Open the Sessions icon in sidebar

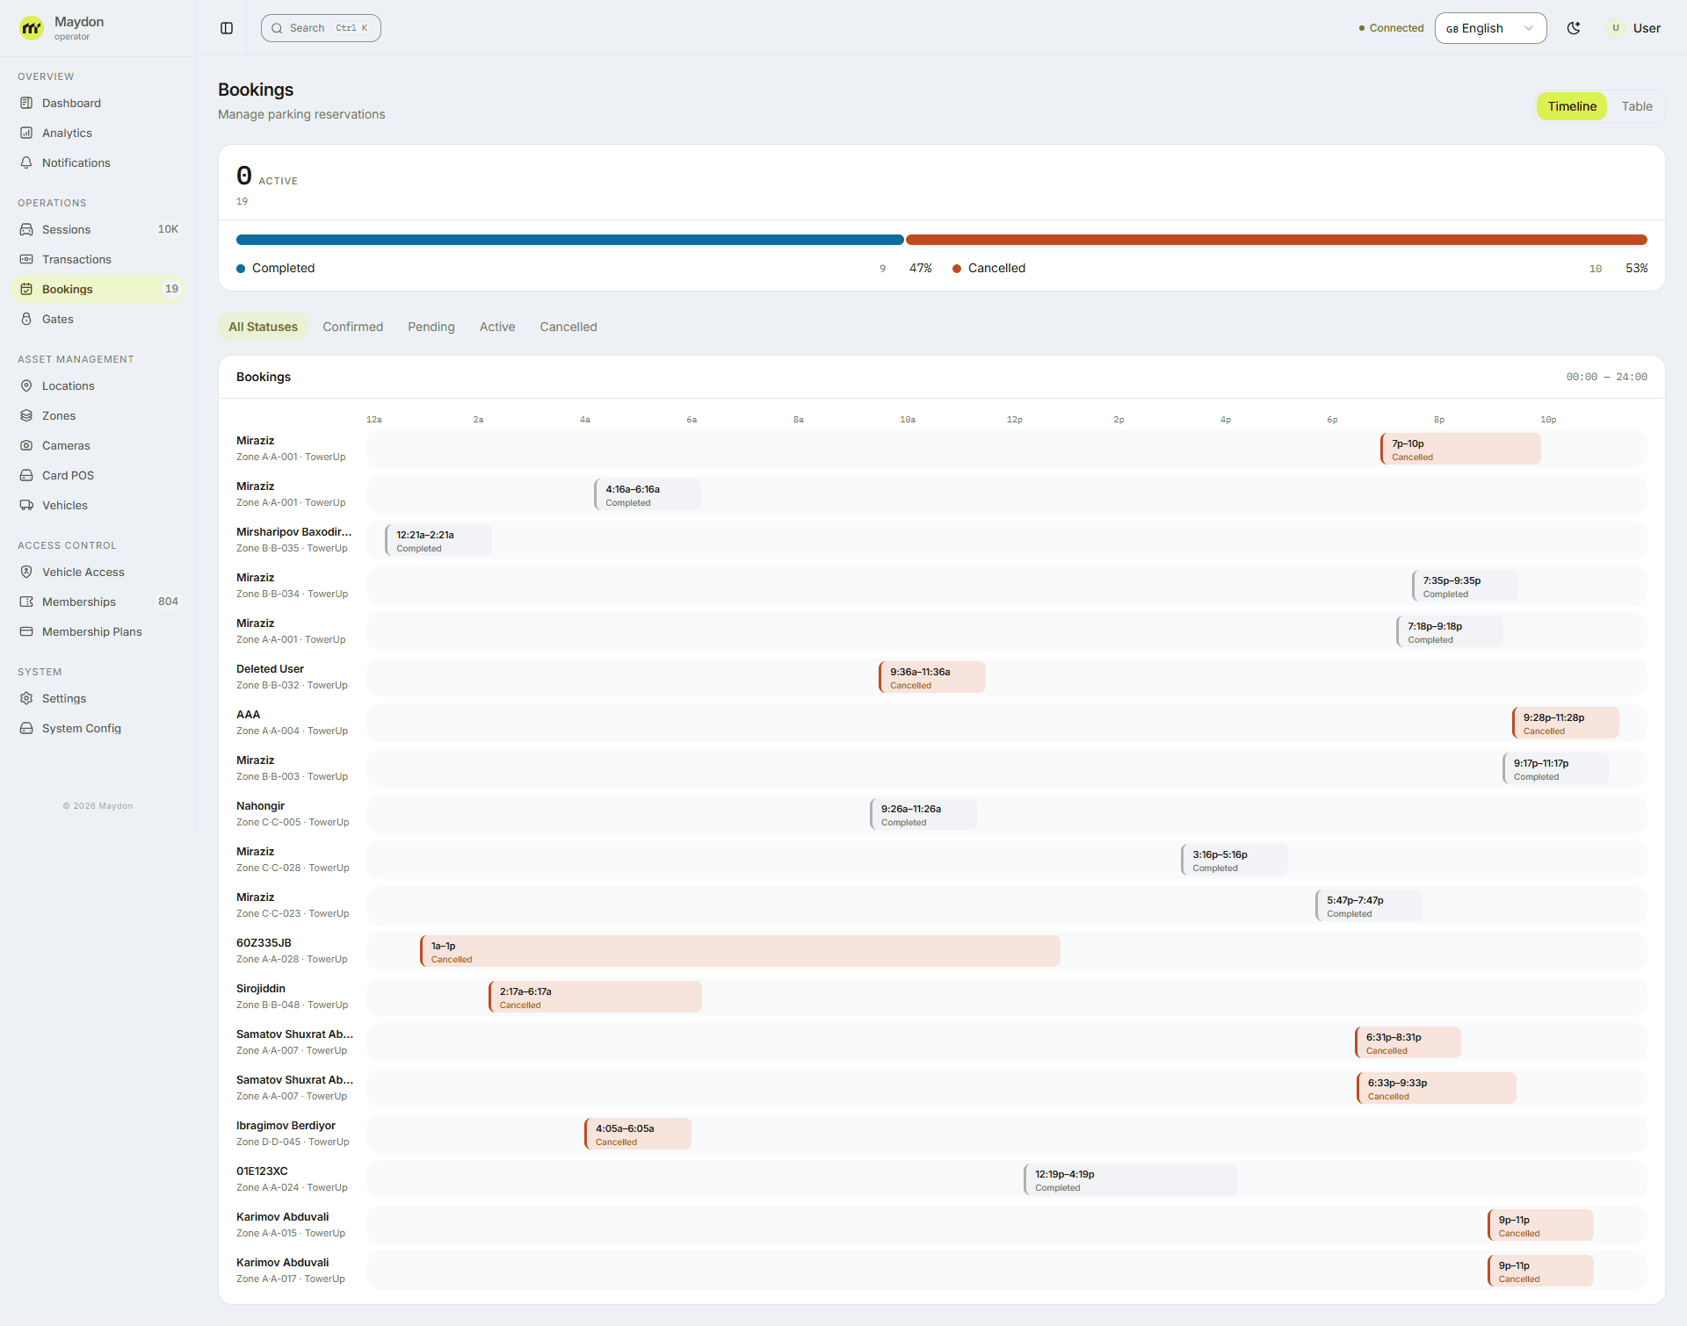pyautogui.click(x=26, y=229)
